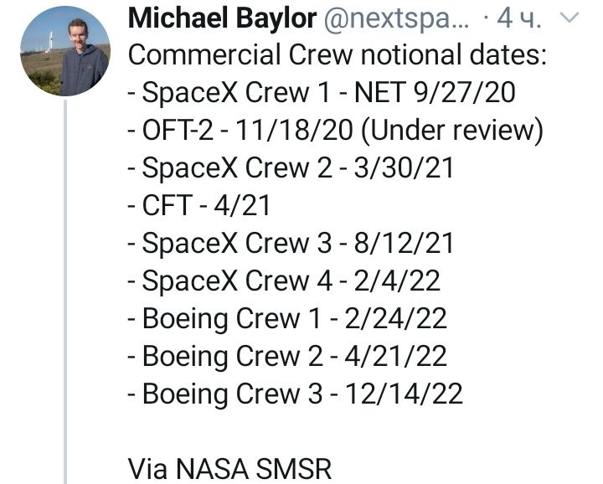The height and width of the screenshot is (484, 603).
Task: Click the SpaceX Crew 4 2/4/22 line
Action: (x=284, y=281)
